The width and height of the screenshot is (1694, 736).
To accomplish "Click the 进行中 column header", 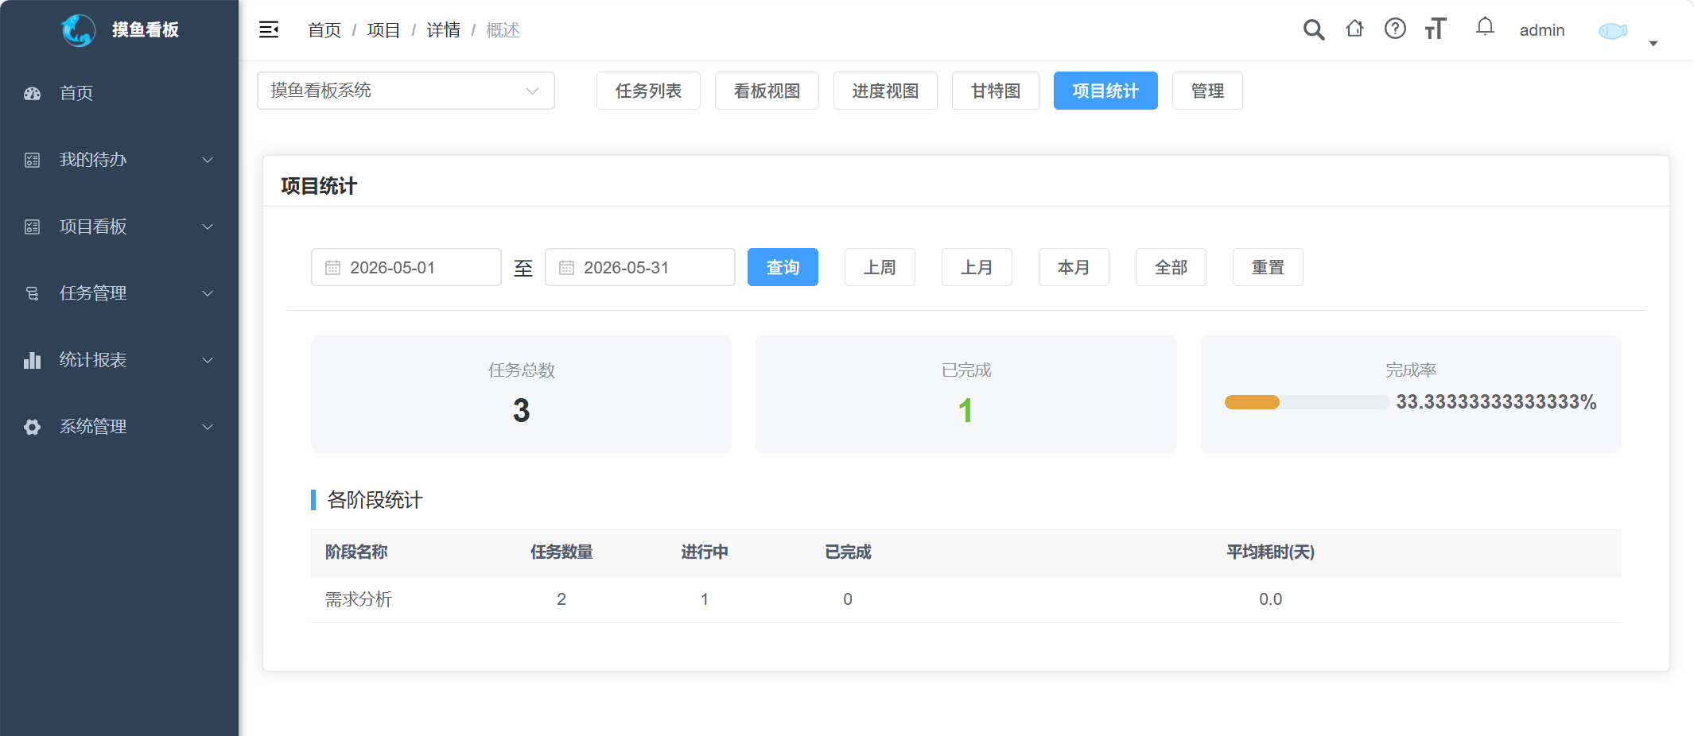I will [x=705, y=552].
